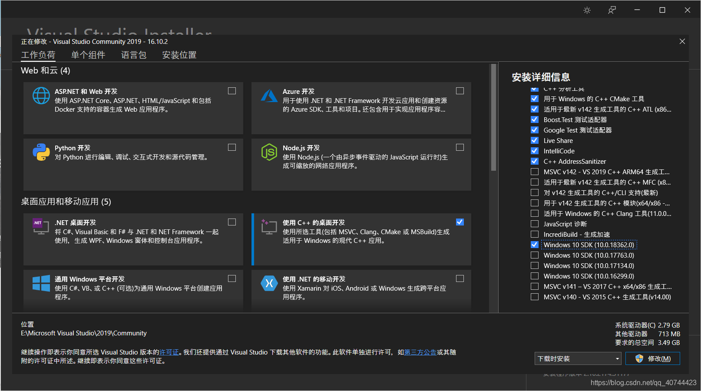The image size is (701, 391).
Task: Check the Node.js development workload
Action: [460, 147]
